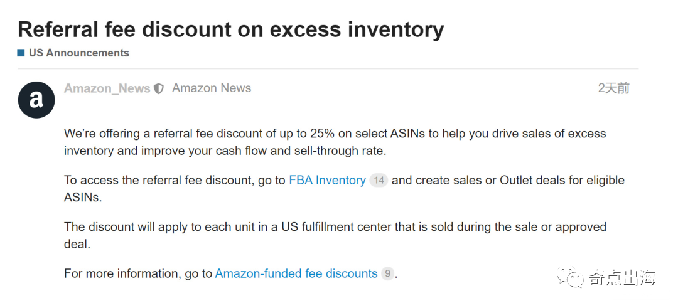The image size is (678, 308).
Task: Click the gray 'Amazon News' full name
Action: [212, 88]
